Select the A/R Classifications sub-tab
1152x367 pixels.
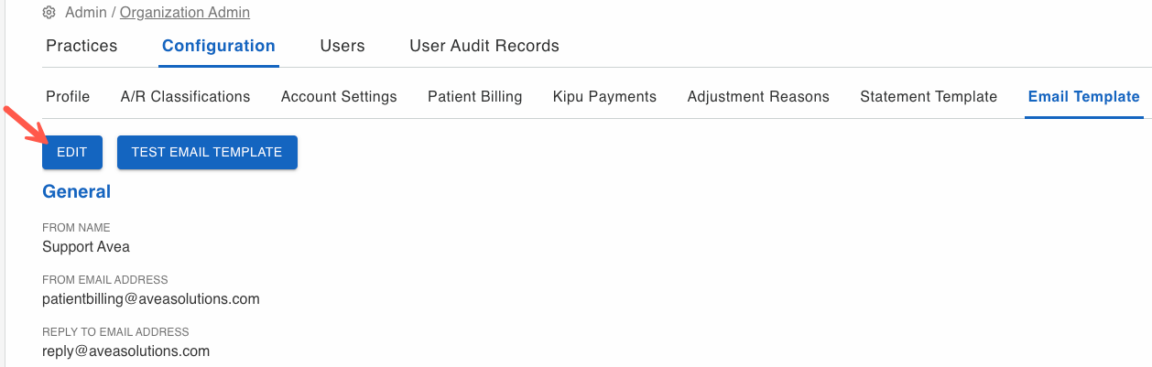point(185,96)
